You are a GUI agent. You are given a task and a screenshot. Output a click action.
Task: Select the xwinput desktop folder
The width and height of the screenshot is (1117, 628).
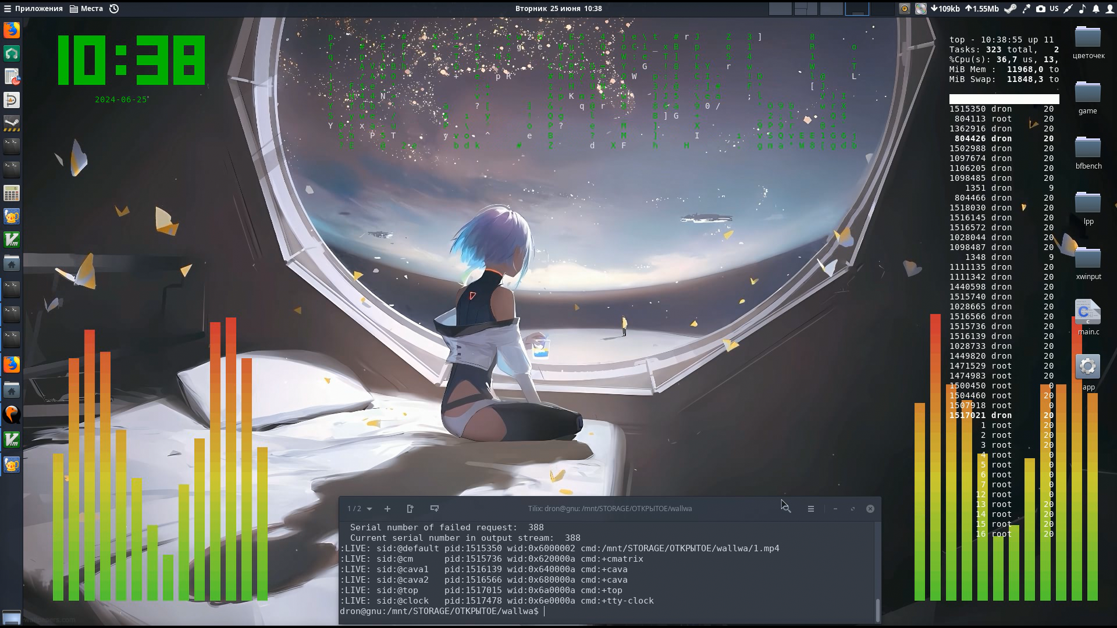click(x=1088, y=263)
